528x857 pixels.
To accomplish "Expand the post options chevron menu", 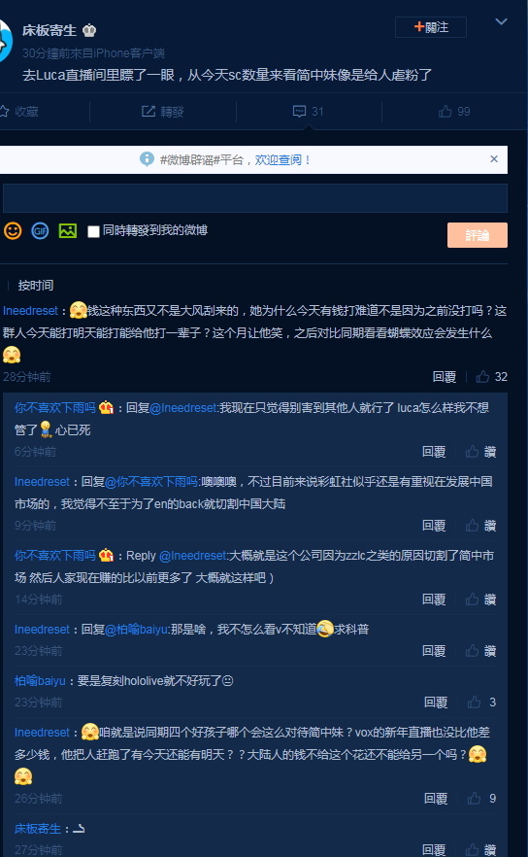I will (501, 21).
